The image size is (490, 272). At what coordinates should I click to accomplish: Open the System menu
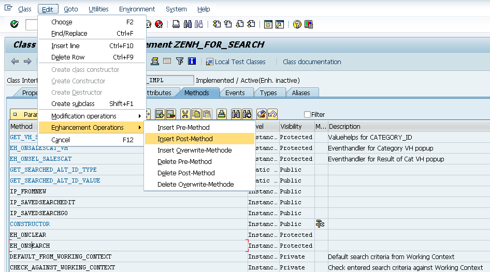click(x=176, y=9)
